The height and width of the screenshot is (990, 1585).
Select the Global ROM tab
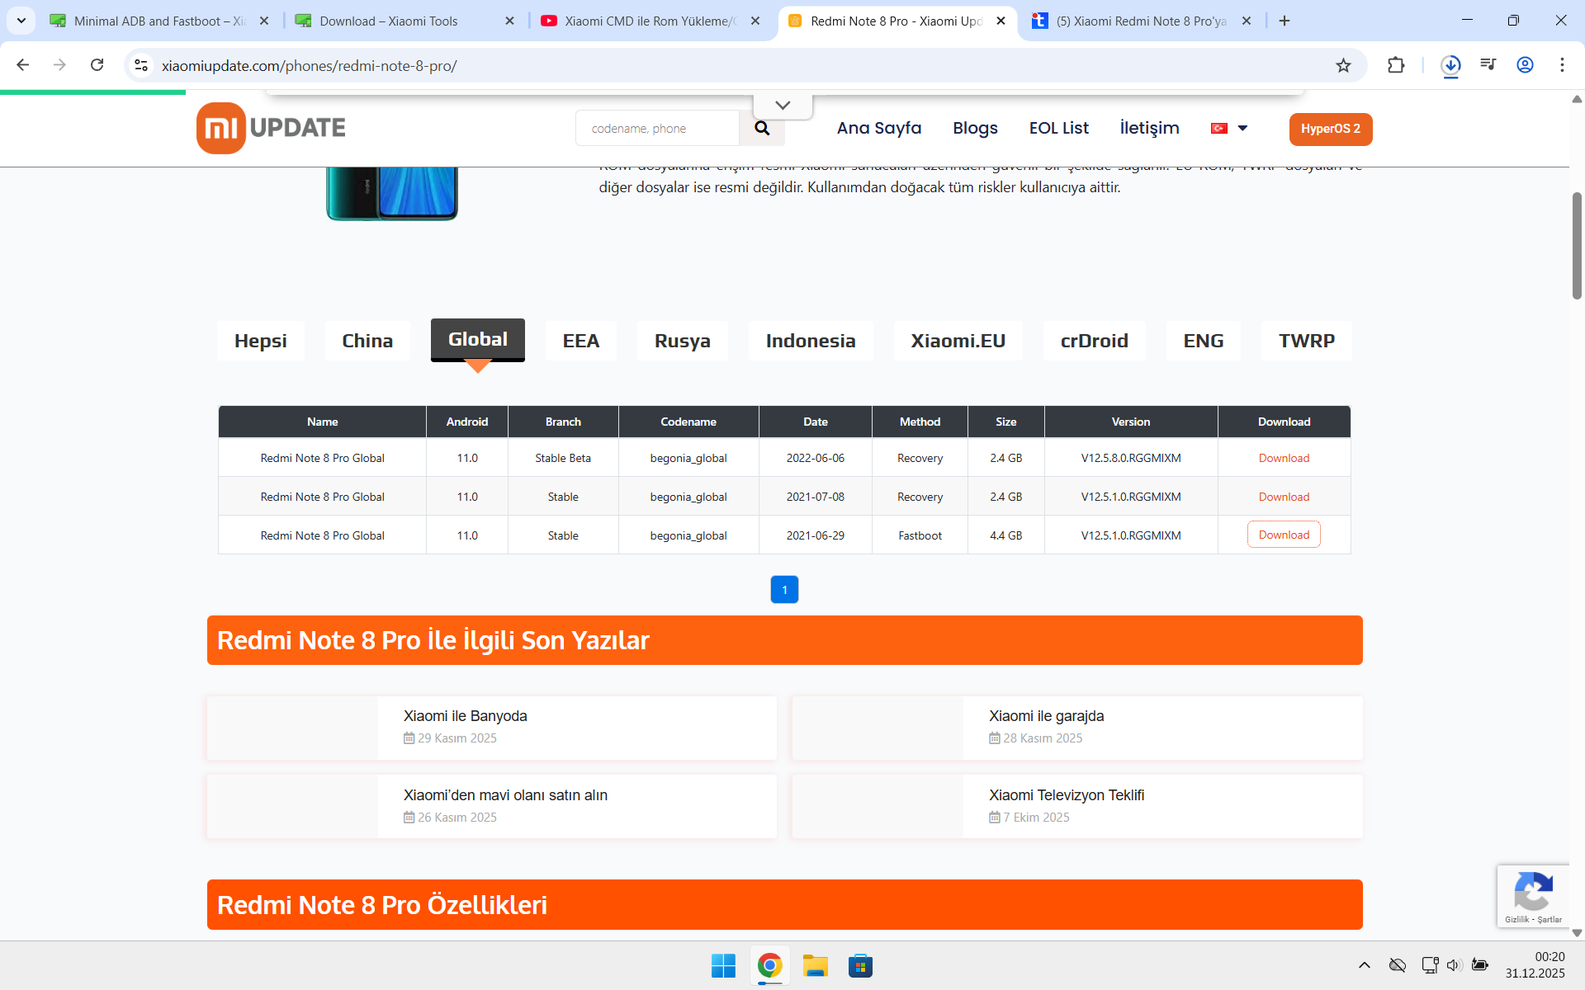(478, 339)
